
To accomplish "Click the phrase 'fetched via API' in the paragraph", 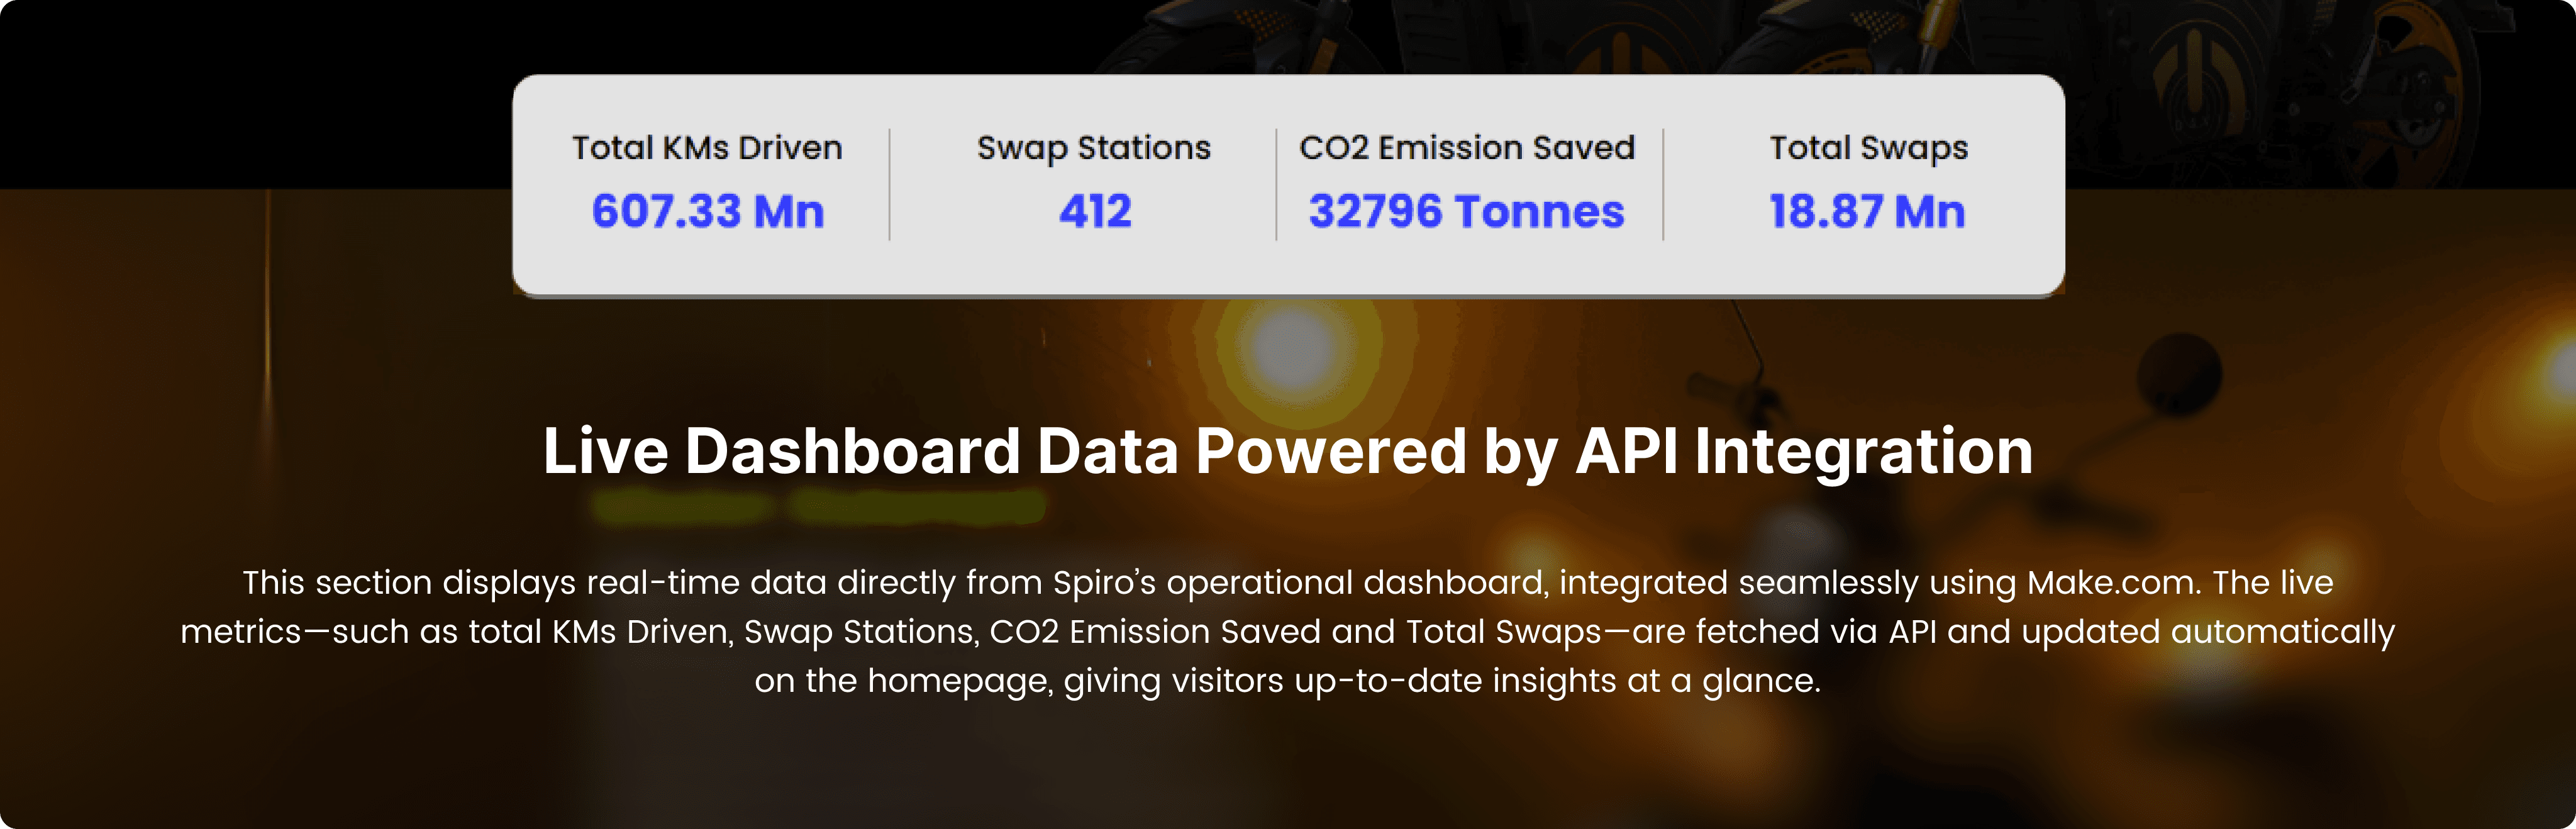I will pyautogui.click(x=1816, y=632).
